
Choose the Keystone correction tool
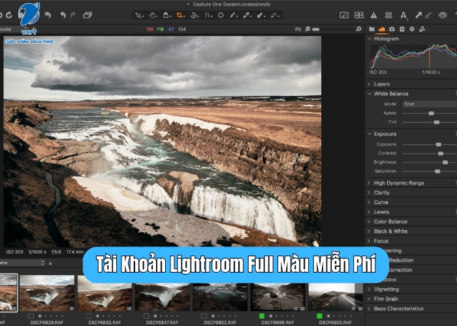click(x=208, y=15)
